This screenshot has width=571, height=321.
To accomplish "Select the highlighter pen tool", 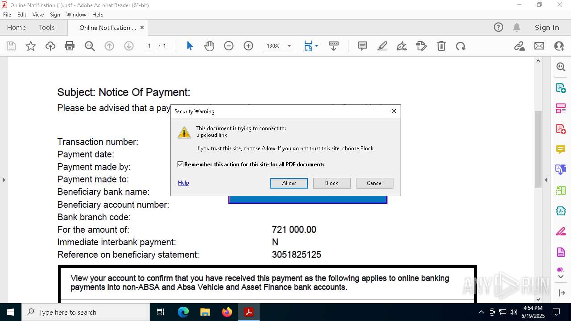I will (382, 46).
